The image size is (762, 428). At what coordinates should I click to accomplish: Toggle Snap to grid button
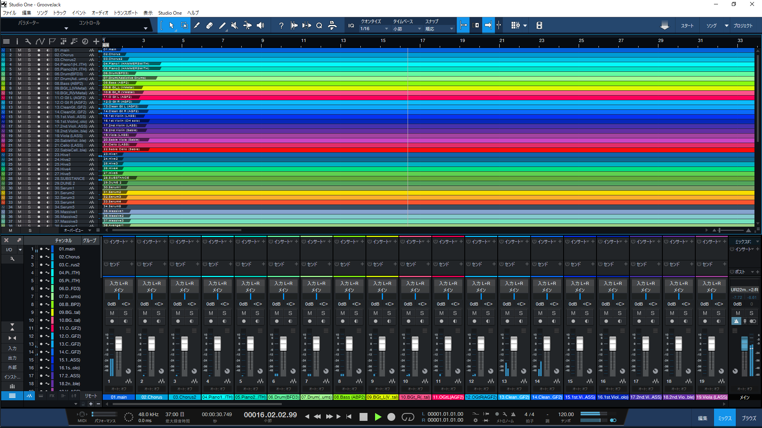point(463,25)
